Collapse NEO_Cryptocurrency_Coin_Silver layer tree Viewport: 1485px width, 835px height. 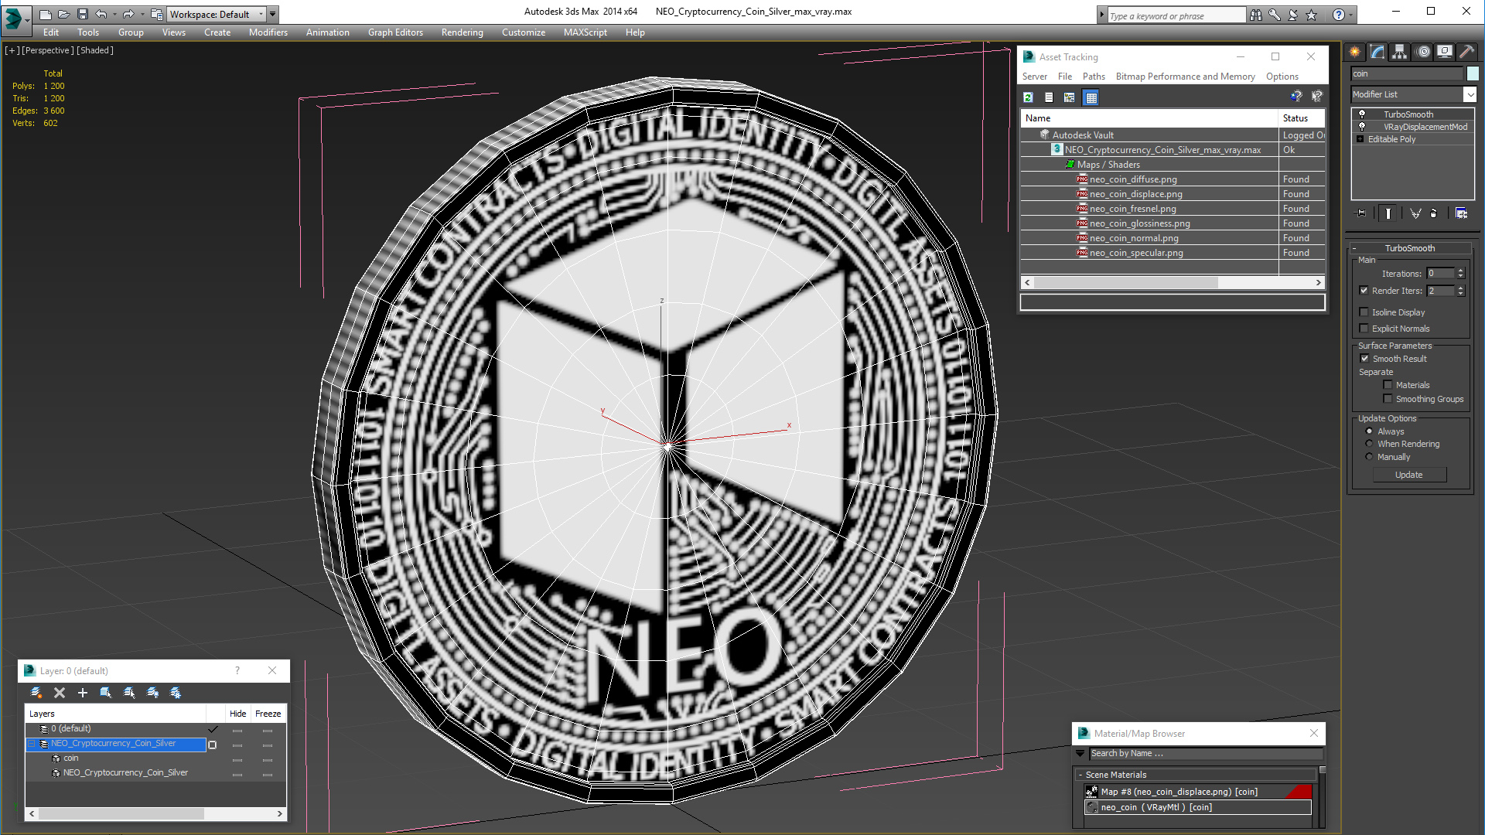tap(32, 744)
